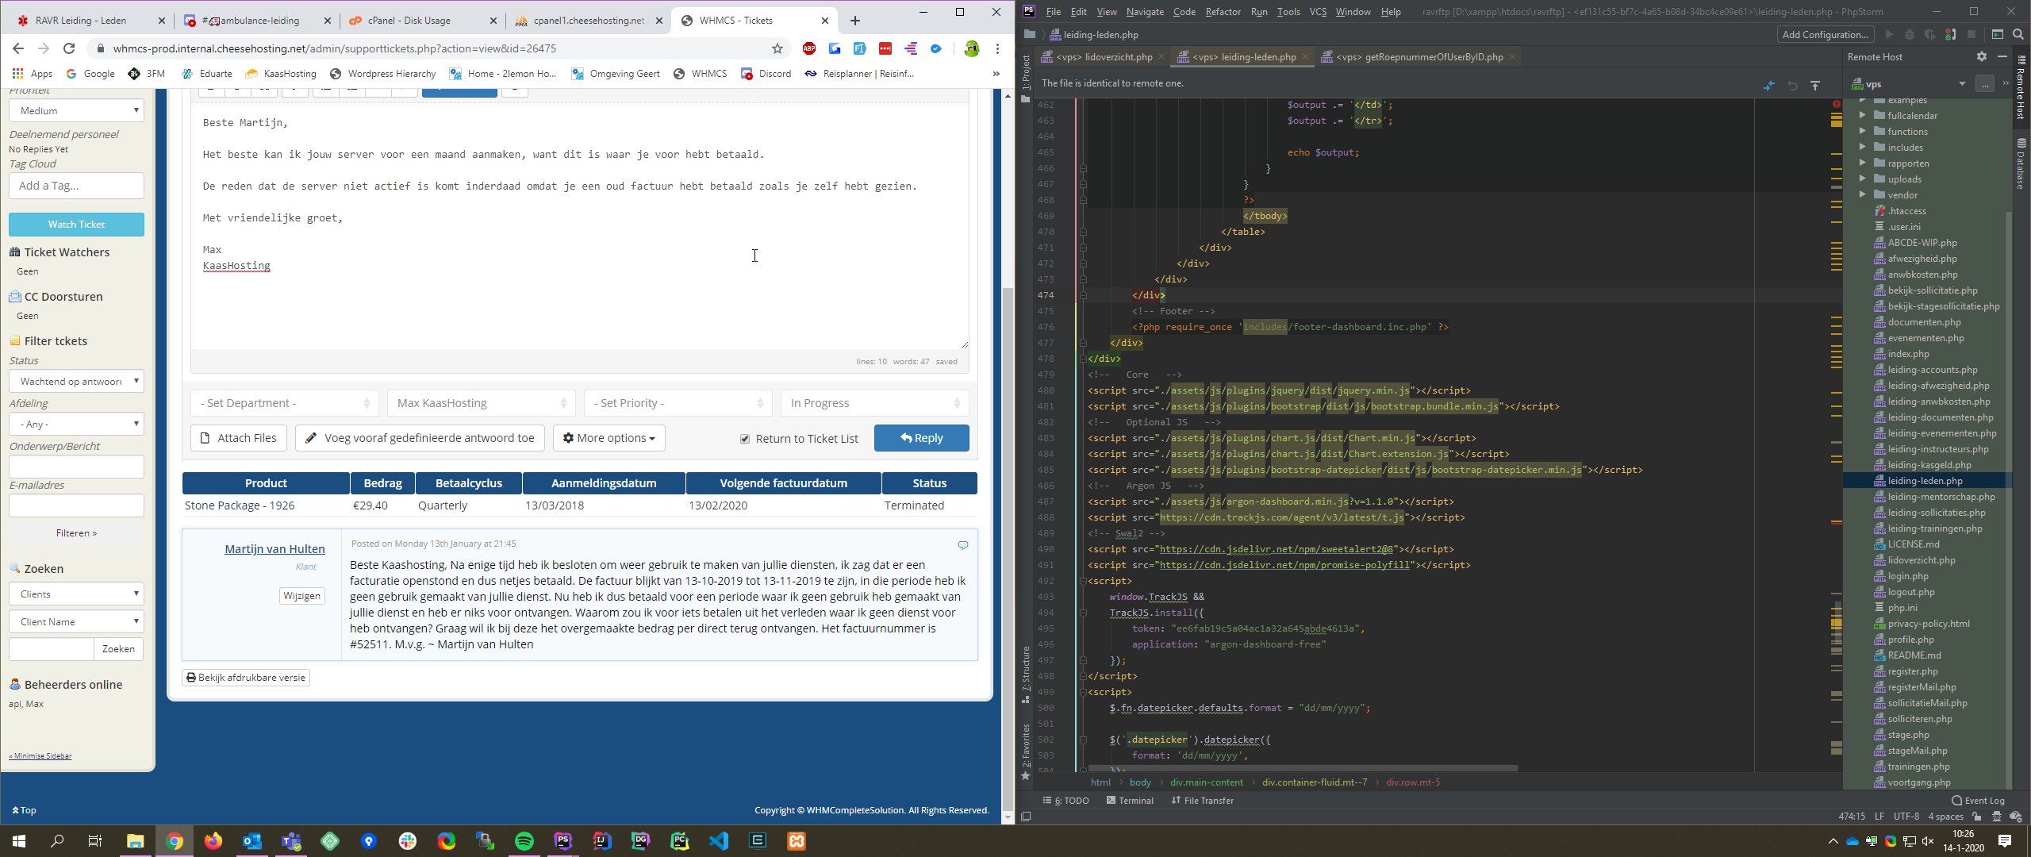
Task: Open Remote Host panel settings gear
Action: [1981, 56]
